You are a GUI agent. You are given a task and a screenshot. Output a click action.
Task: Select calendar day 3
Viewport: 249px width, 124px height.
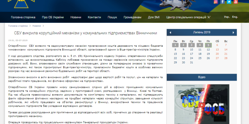(192, 45)
